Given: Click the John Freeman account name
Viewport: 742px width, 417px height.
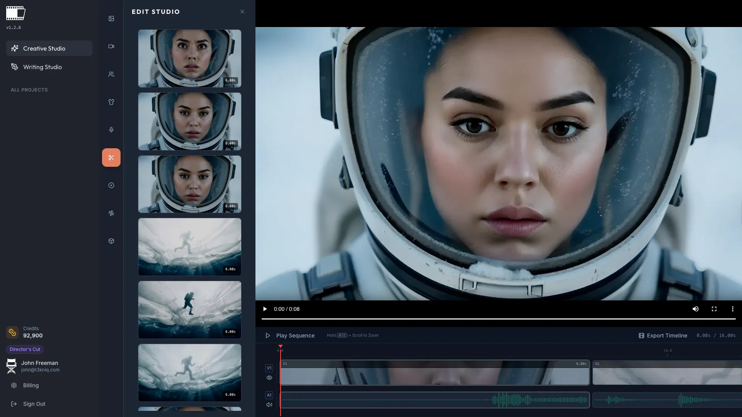Looking at the screenshot, I should 39,363.
